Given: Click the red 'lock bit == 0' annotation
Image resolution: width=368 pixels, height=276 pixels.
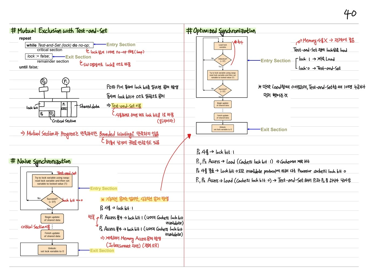Looking at the screenshot, I should click(x=73, y=200).
